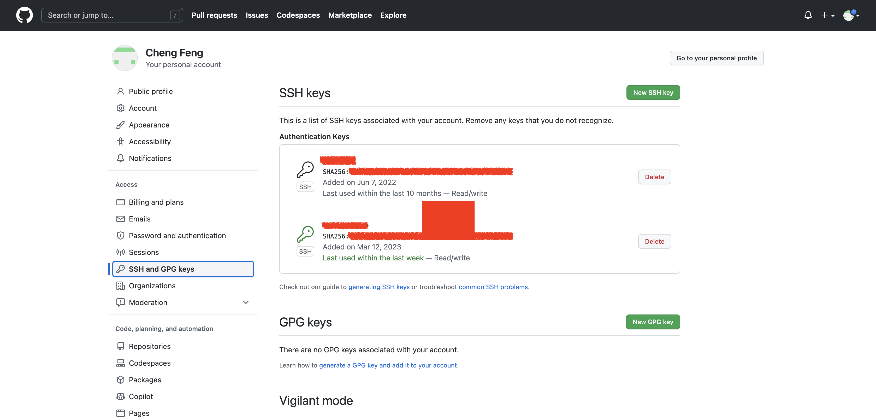This screenshot has height=420, width=876.
Task: Click the Account gear icon
Action: click(x=120, y=108)
